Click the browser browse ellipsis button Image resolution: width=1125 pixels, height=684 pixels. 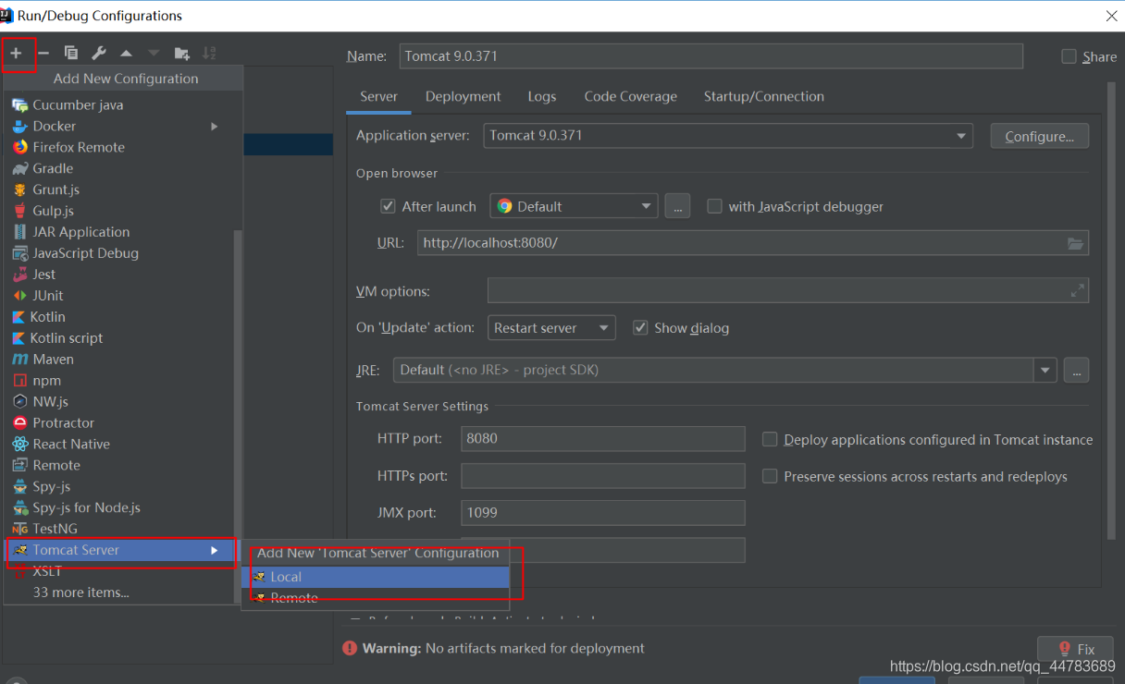point(677,206)
